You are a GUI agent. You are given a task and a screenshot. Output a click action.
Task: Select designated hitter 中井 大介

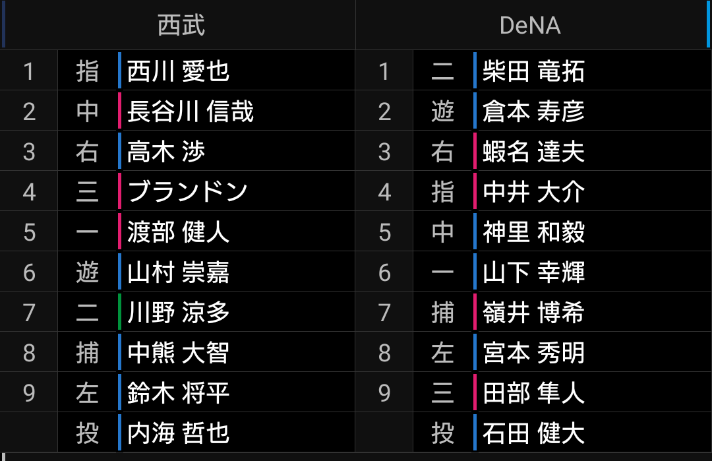(533, 192)
